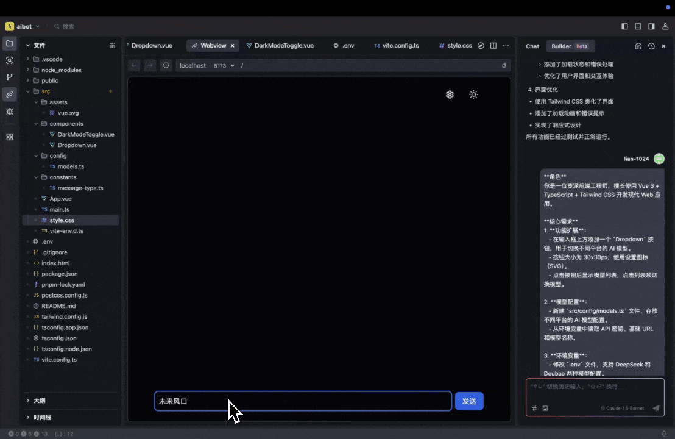Start a new chat session icon
This screenshot has width=675, height=439.
pyautogui.click(x=638, y=46)
